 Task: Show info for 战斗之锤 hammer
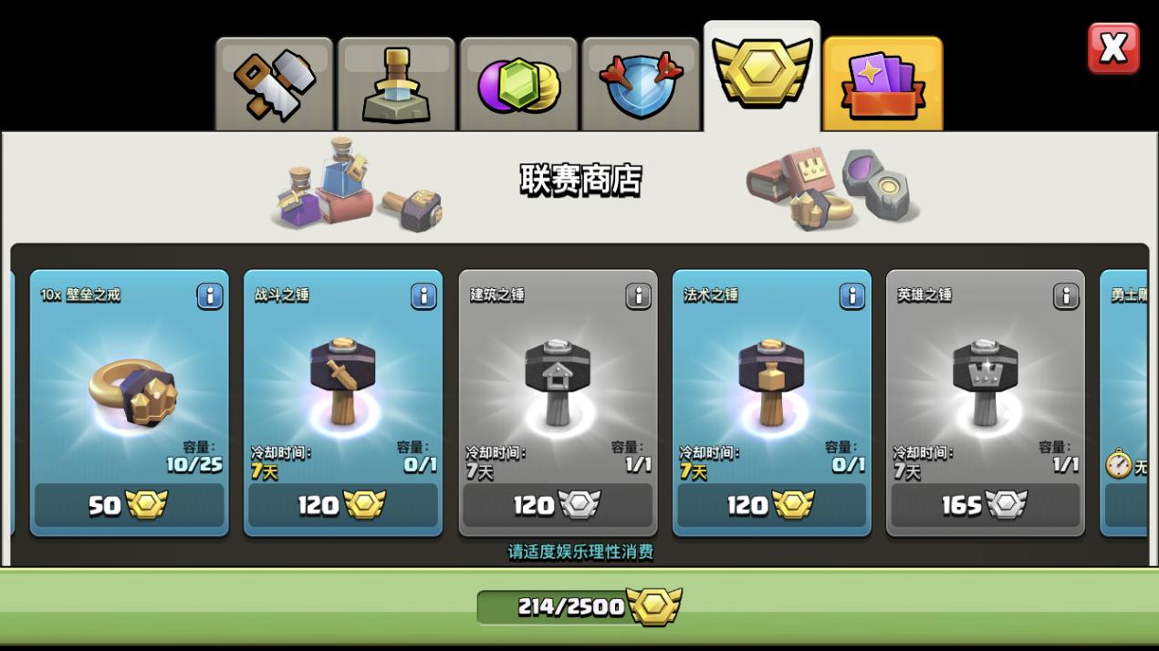coord(423,296)
